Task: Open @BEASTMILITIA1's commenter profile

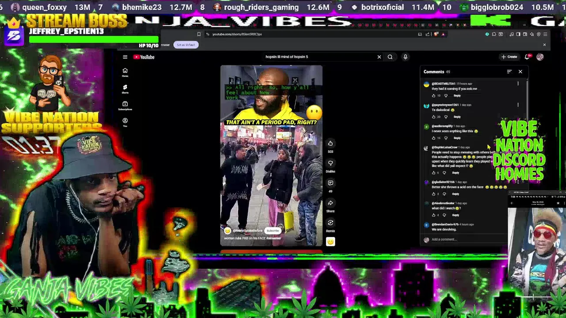Action: 444,83
